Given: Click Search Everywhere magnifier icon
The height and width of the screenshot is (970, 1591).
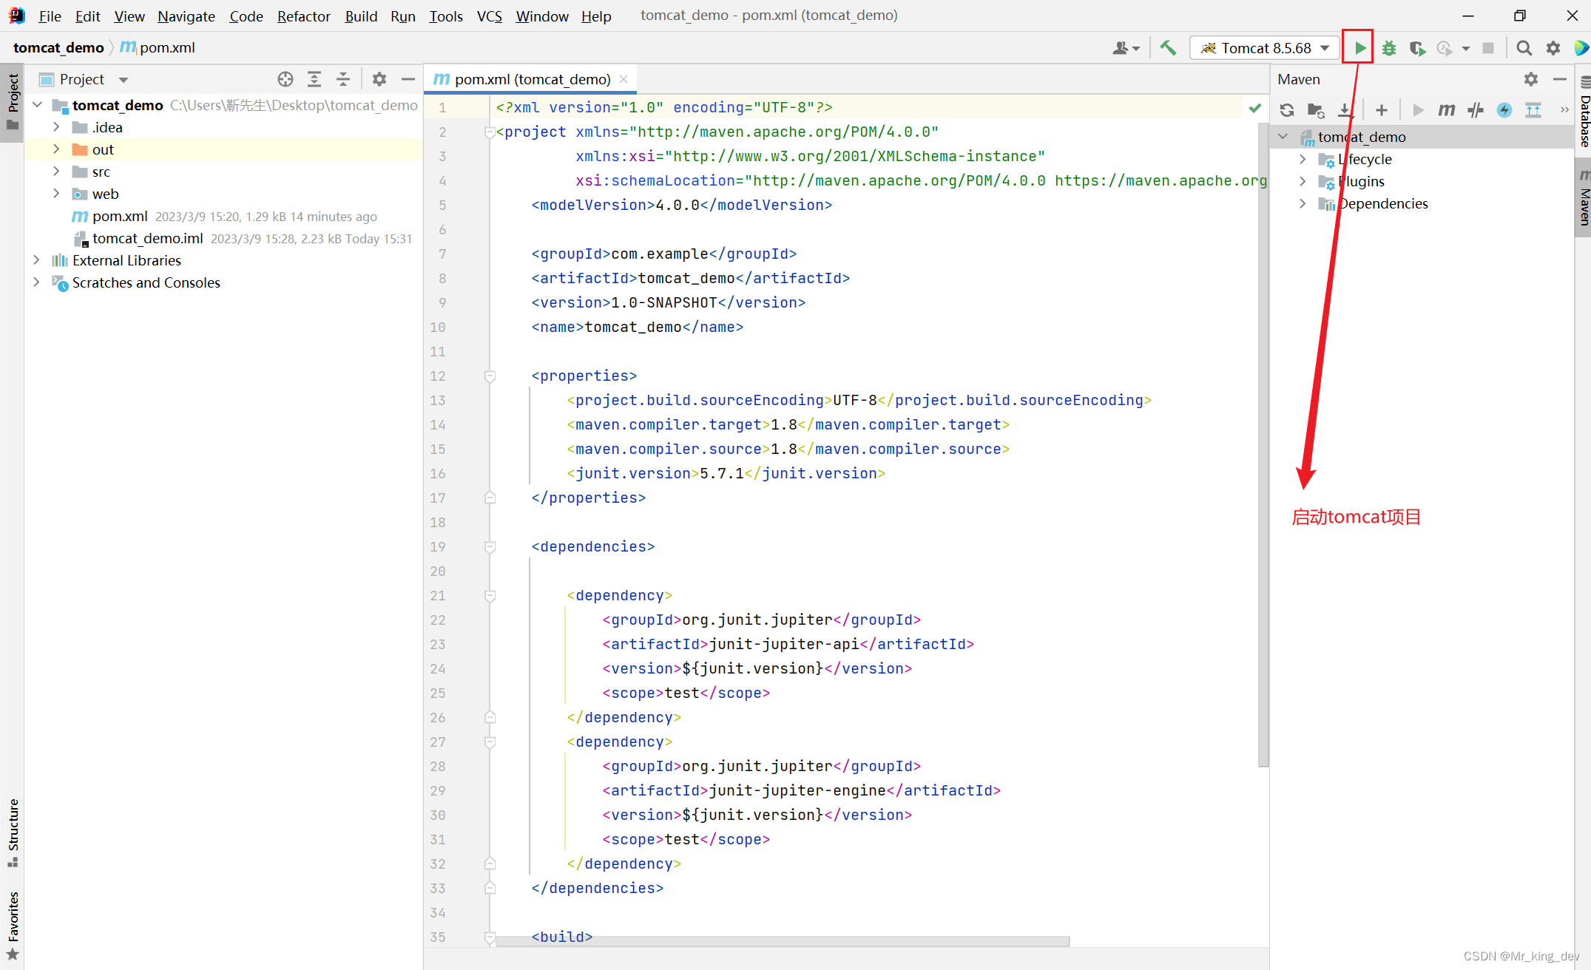Looking at the screenshot, I should click(1524, 48).
